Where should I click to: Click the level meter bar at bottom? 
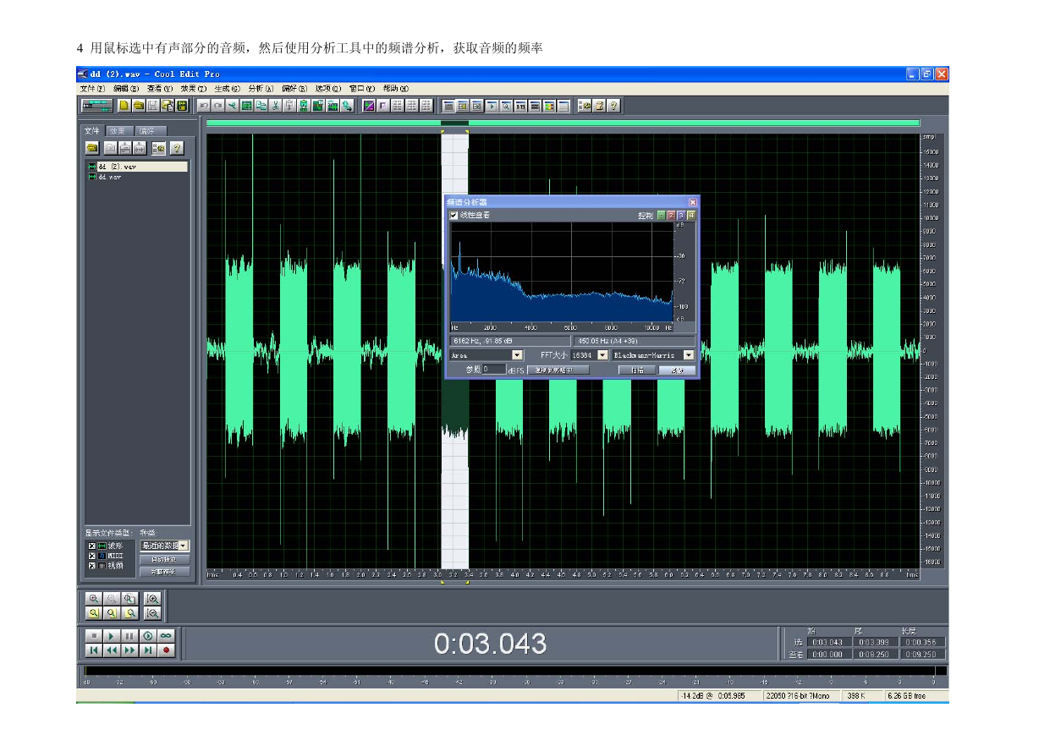click(x=516, y=671)
